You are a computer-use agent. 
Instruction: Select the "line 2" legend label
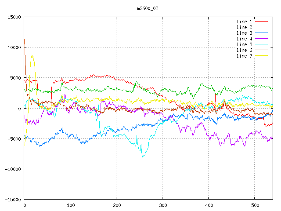point(244,27)
